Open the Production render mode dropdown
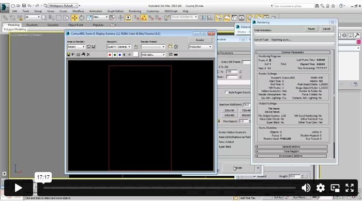Image resolution: width=362 pixels, height=201 pixels. pos(200,47)
